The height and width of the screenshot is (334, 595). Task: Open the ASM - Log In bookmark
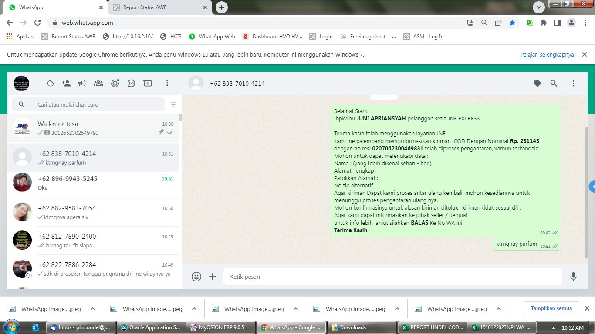pos(423,37)
